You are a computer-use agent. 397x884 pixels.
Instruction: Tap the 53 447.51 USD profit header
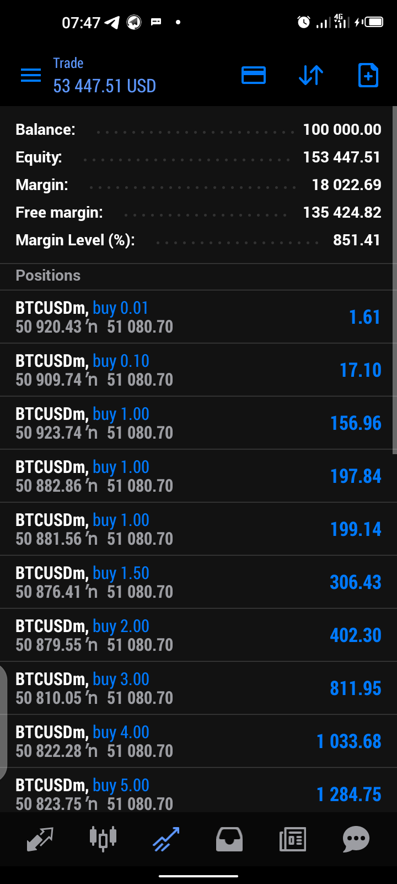point(105,86)
